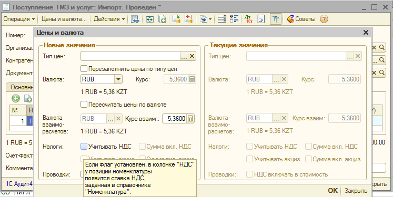The image size is (393, 197).
Task: Open Советы from the toolbar
Action: pos(301,19)
